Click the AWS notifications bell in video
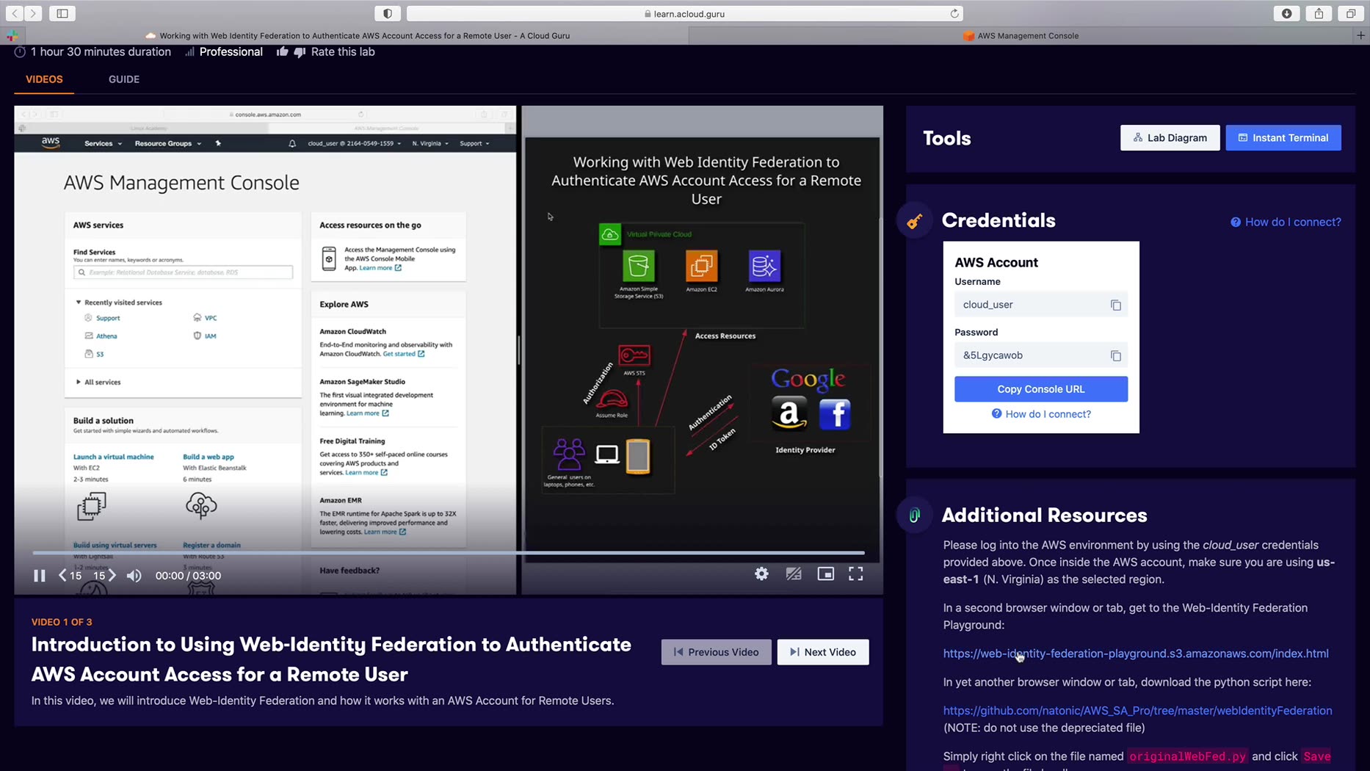 [292, 143]
